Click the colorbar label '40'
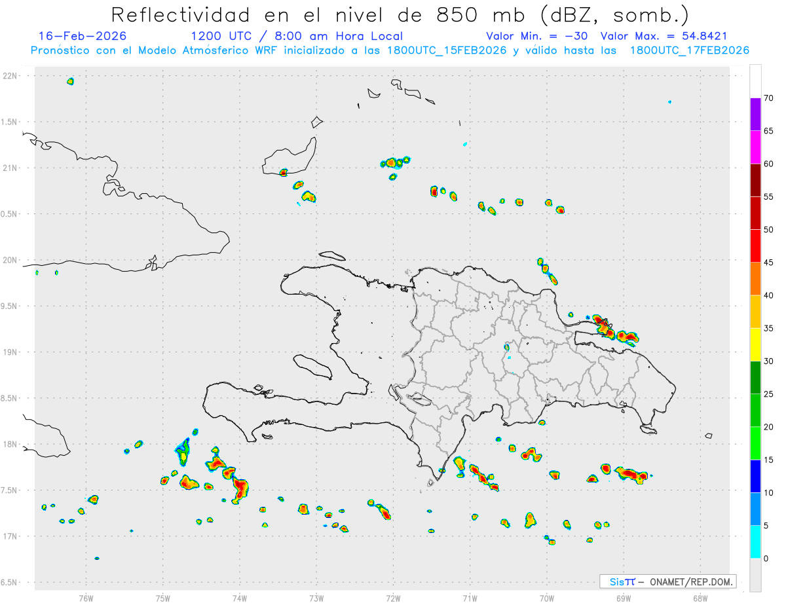Viewport: 786px width, 607px height. click(x=769, y=295)
